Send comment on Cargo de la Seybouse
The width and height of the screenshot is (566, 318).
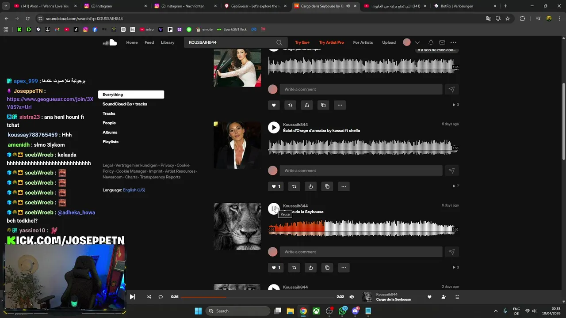coord(451,252)
